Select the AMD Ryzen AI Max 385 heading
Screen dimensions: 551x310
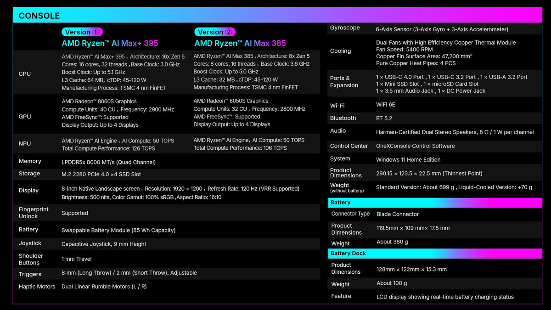pyautogui.click(x=240, y=43)
